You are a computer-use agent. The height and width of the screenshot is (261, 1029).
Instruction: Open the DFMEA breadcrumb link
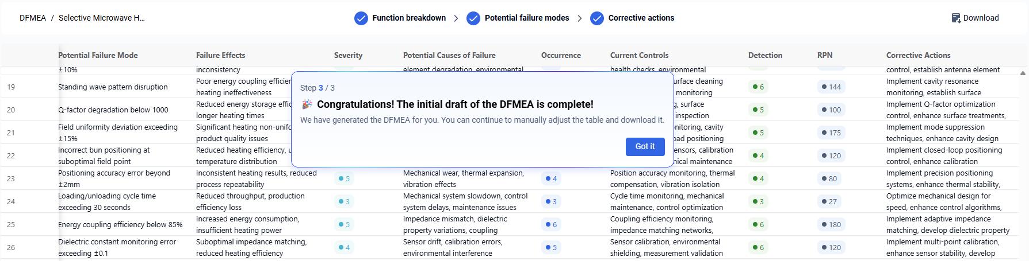tap(33, 18)
